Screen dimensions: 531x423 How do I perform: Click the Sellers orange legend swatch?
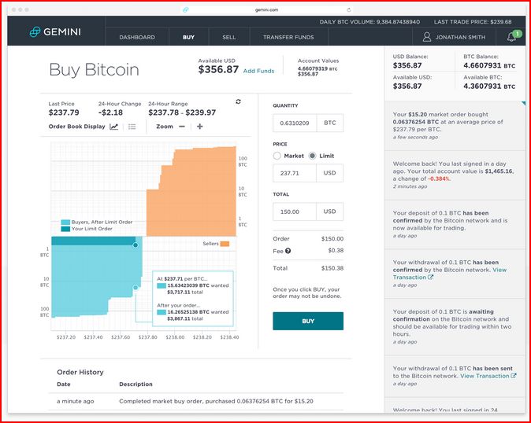coord(225,244)
